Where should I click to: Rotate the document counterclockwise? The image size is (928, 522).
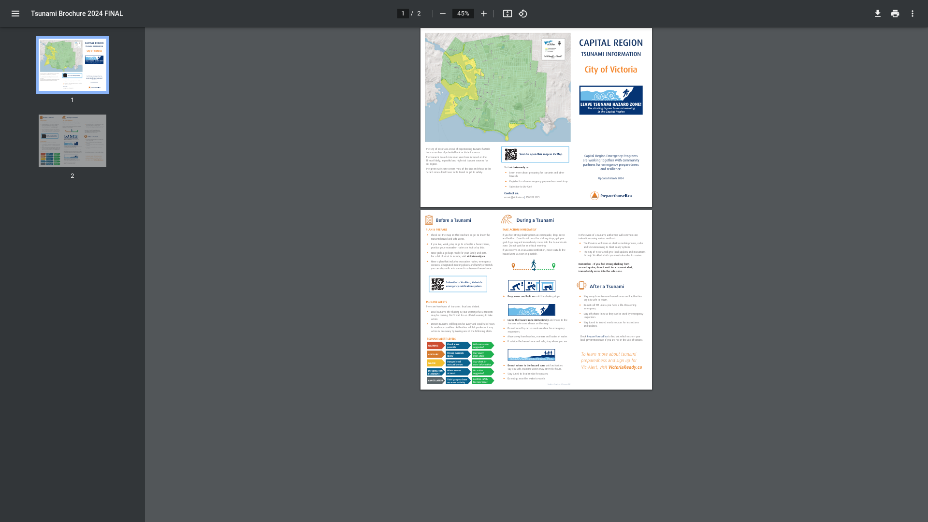click(523, 14)
